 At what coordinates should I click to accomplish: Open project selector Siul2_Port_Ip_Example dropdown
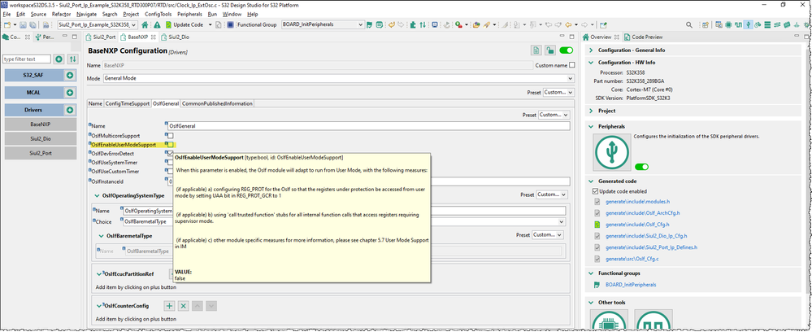[97, 24]
